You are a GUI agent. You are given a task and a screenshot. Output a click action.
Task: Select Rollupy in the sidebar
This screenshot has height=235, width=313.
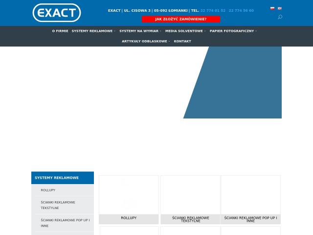[x=48, y=190]
